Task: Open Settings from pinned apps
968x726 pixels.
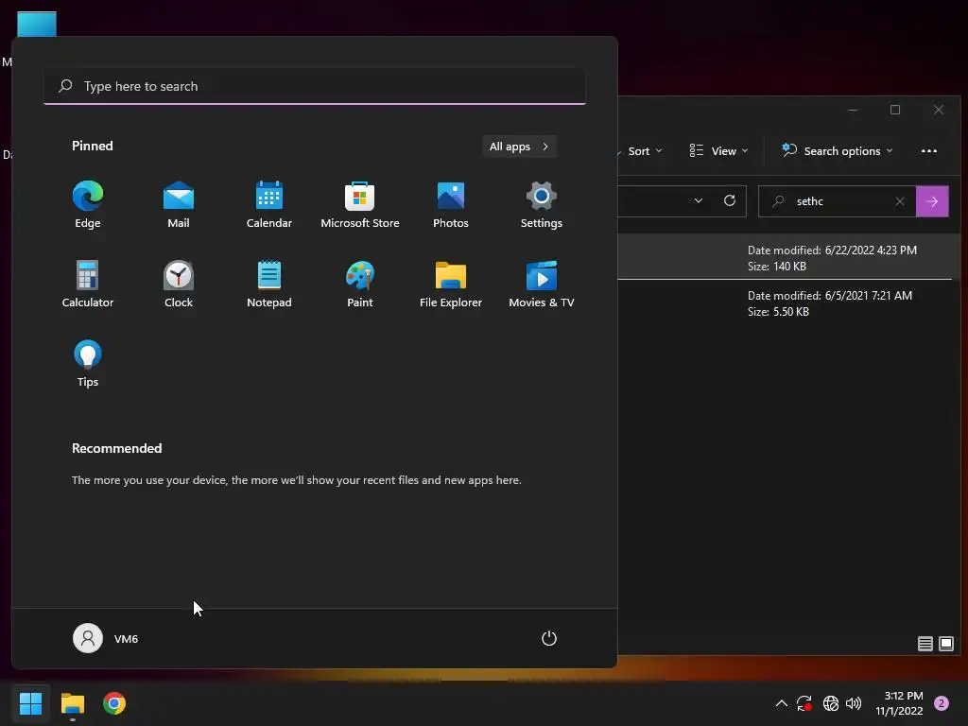Action: [x=542, y=205]
